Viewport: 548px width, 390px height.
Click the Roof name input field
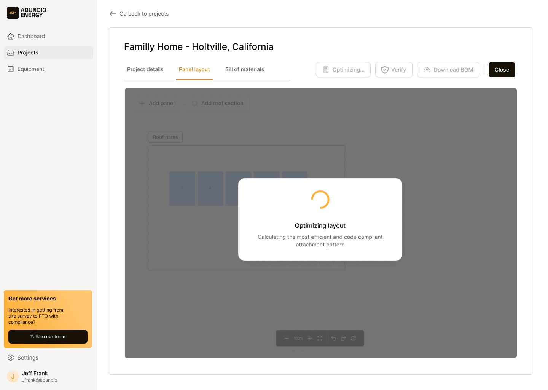pos(166,137)
